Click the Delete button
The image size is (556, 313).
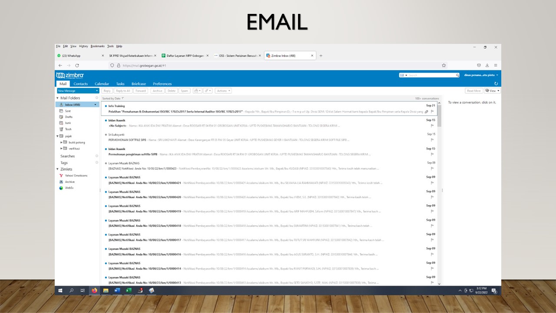tap(172, 91)
